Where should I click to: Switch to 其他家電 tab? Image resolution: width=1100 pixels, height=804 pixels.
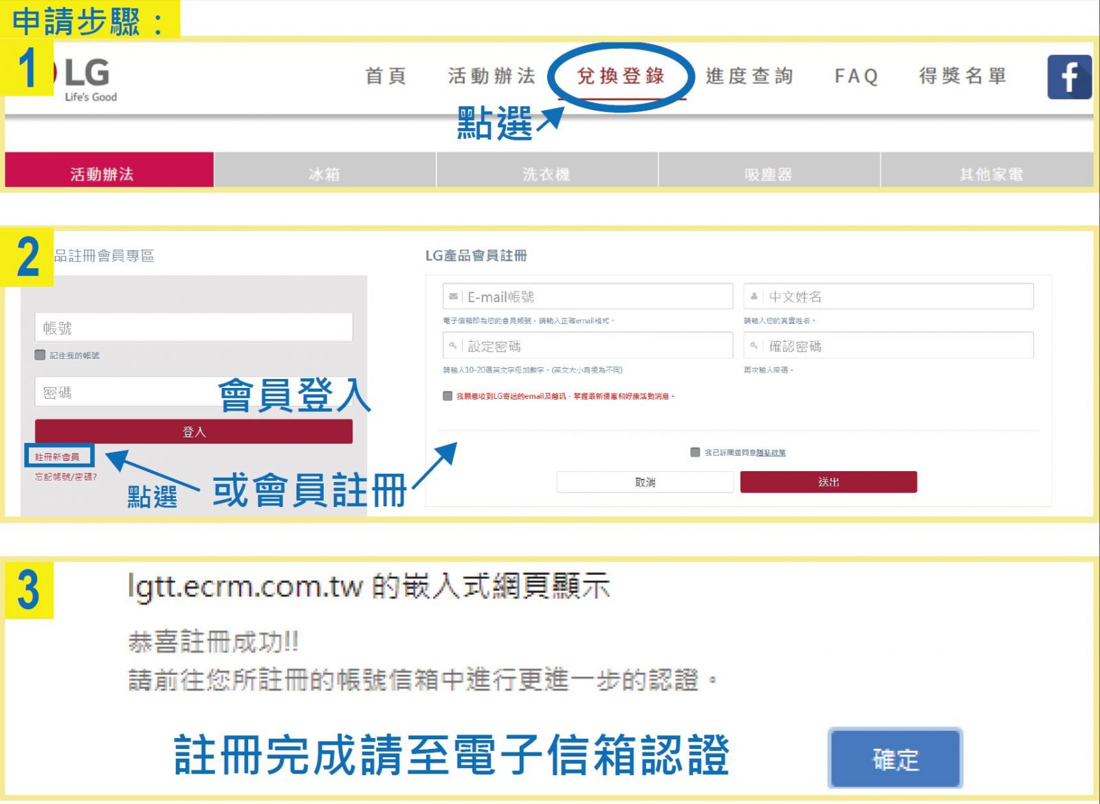coord(988,170)
